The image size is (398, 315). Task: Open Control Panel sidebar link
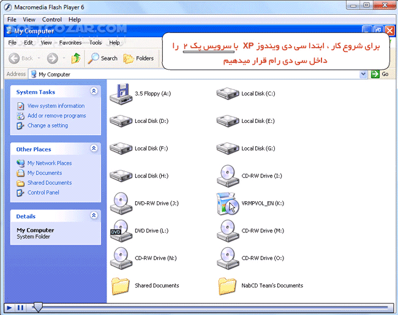pos(43,193)
